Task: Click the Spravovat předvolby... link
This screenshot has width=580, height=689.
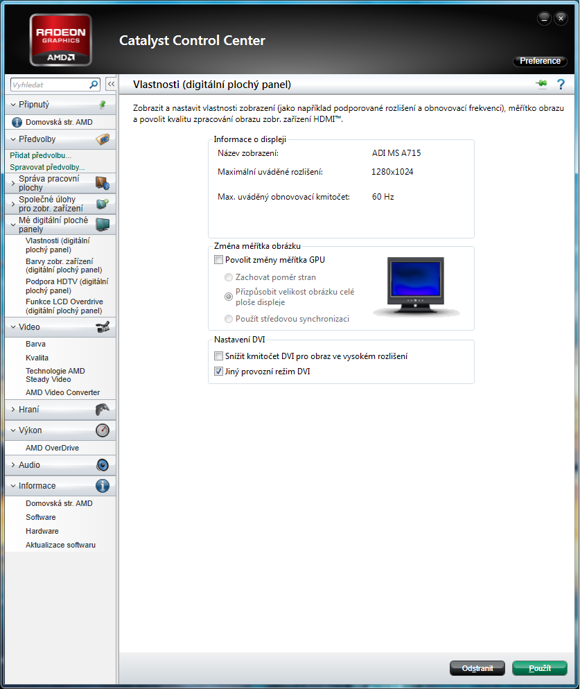Action: pos(47,167)
